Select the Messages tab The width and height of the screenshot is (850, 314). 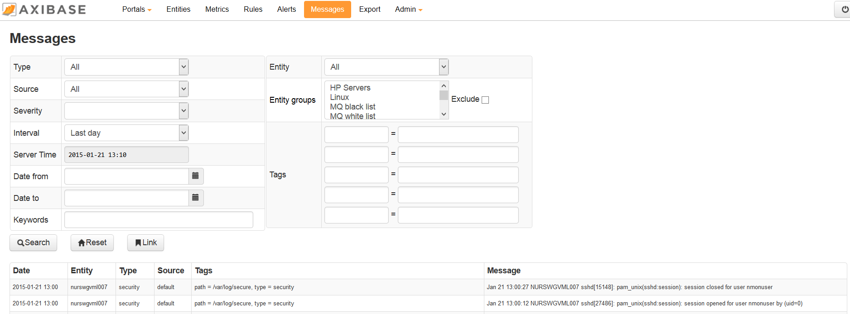pyautogui.click(x=328, y=10)
